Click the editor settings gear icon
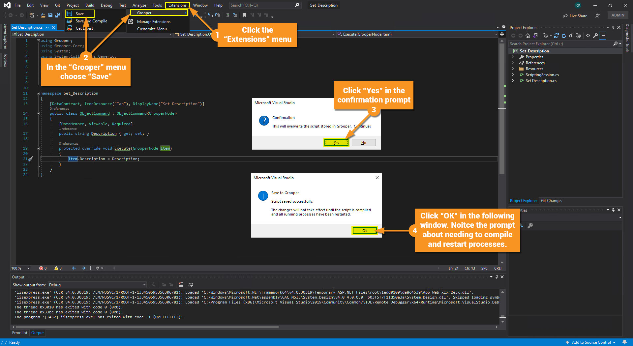 pos(504,27)
